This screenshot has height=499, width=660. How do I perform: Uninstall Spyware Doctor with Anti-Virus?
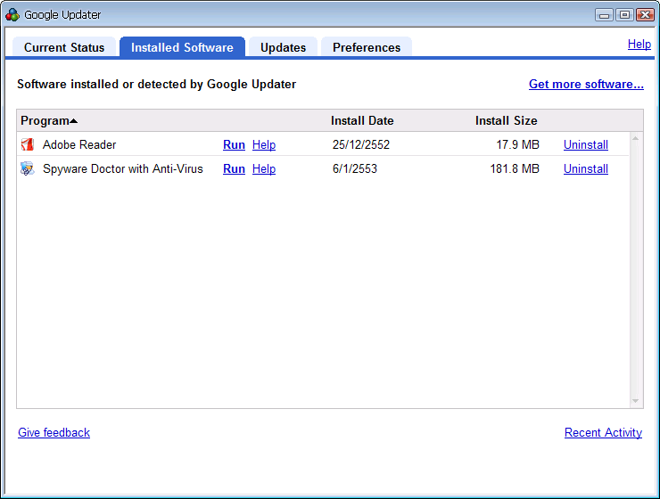point(585,168)
